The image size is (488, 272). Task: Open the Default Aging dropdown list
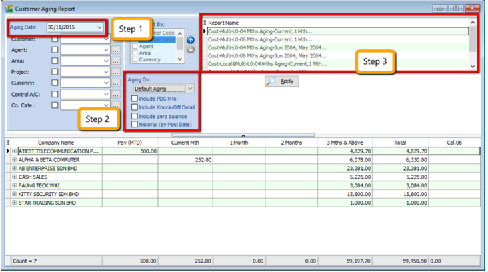click(x=189, y=88)
